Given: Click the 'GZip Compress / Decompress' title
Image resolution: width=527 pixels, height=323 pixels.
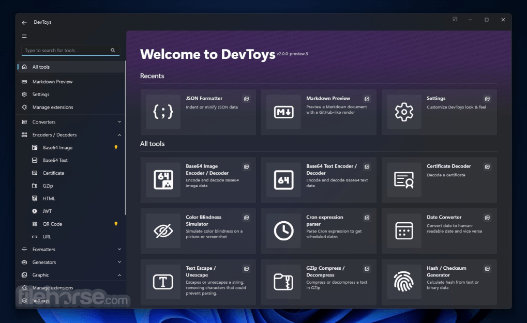Looking at the screenshot, I should click(x=325, y=272).
